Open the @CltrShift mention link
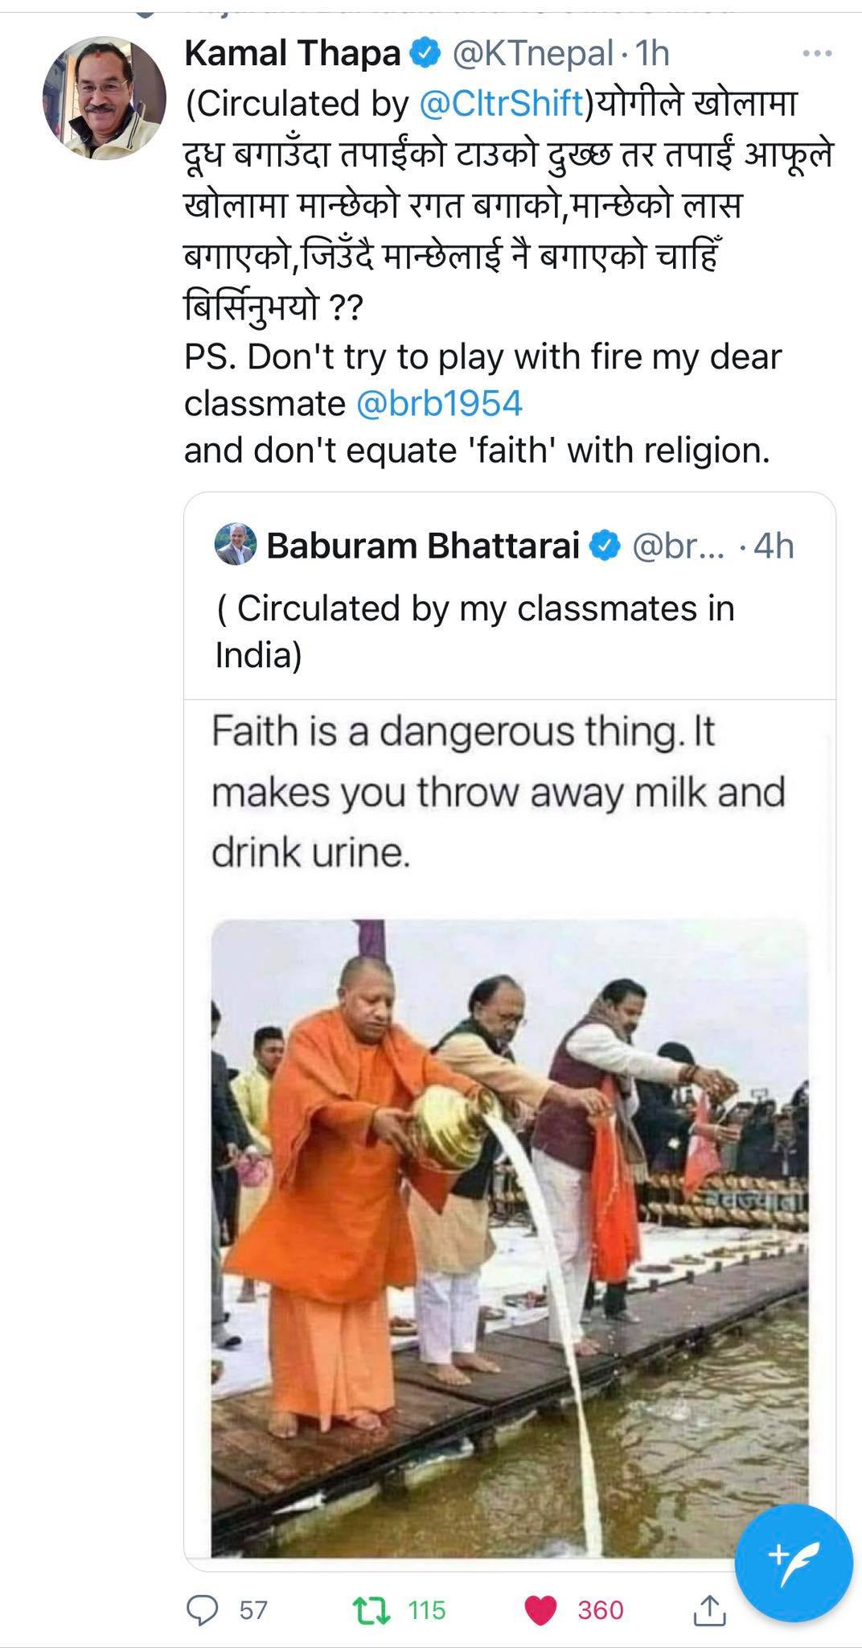The image size is (862, 1648). 503,103
